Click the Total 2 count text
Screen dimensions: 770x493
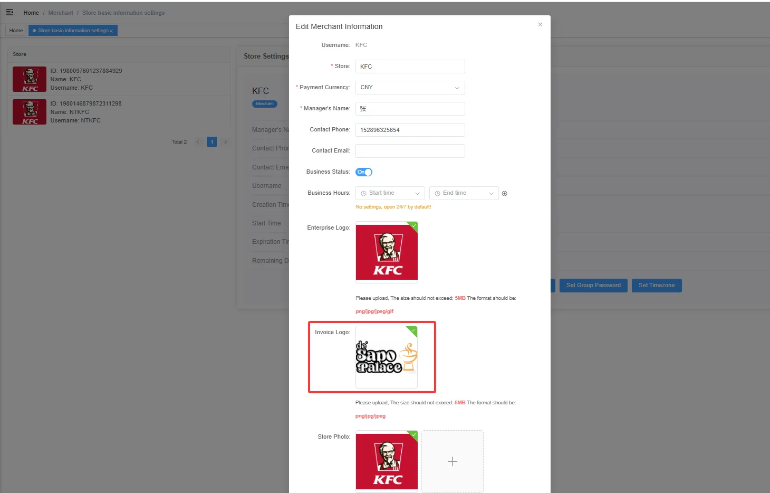click(179, 142)
